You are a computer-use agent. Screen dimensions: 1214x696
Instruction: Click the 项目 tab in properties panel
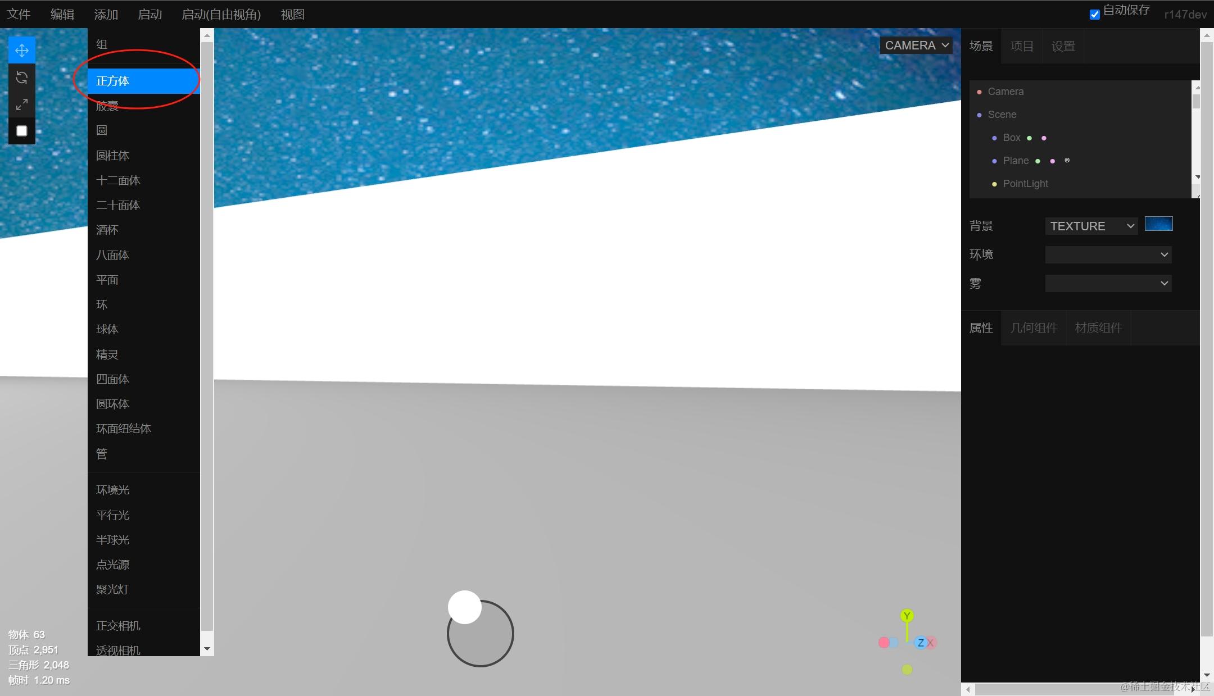pyautogui.click(x=1021, y=46)
